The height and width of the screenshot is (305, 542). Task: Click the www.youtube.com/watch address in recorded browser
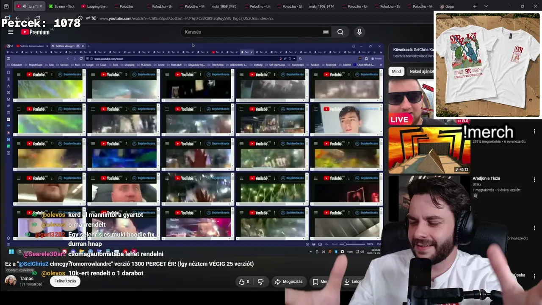(x=108, y=58)
